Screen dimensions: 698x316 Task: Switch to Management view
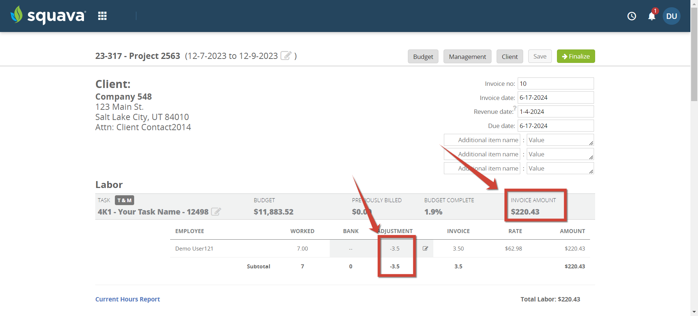click(x=468, y=56)
